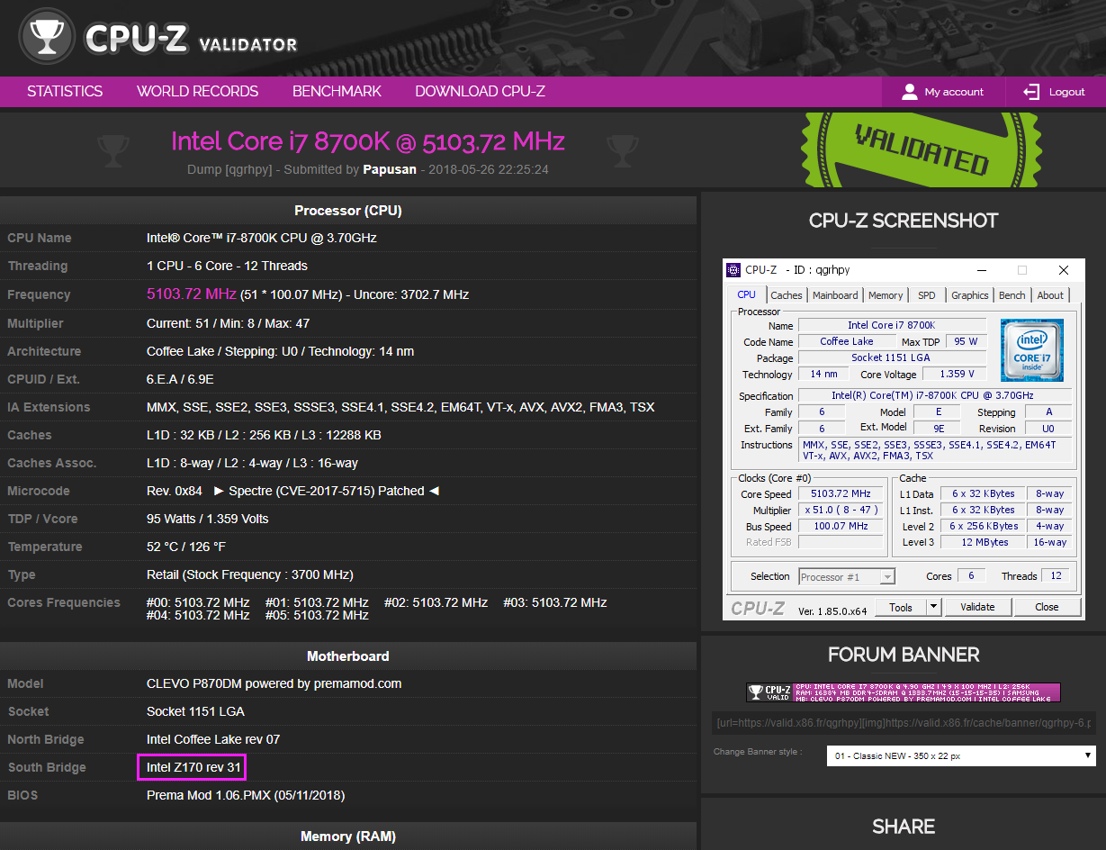1106x850 pixels.
Task: Click the Intel Coffee Lake rev 07 text
Action: click(213, 739)
